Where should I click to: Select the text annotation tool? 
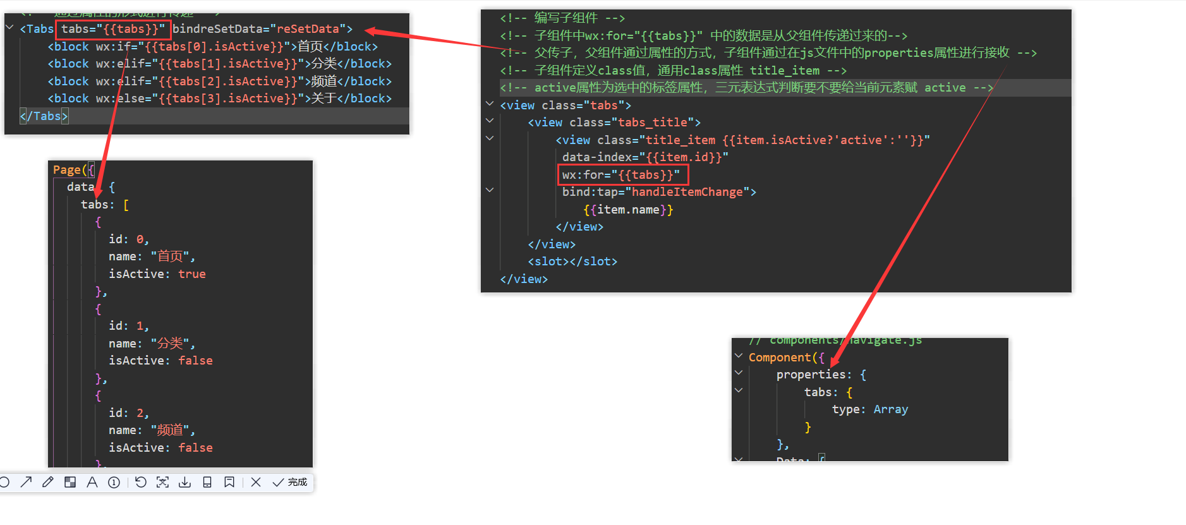[92, 482]
